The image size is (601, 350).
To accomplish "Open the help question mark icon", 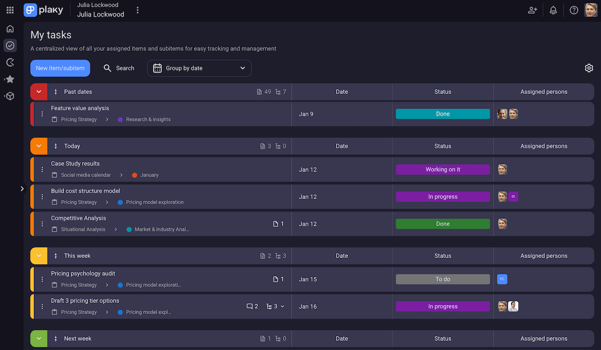I will click(573, 9).
